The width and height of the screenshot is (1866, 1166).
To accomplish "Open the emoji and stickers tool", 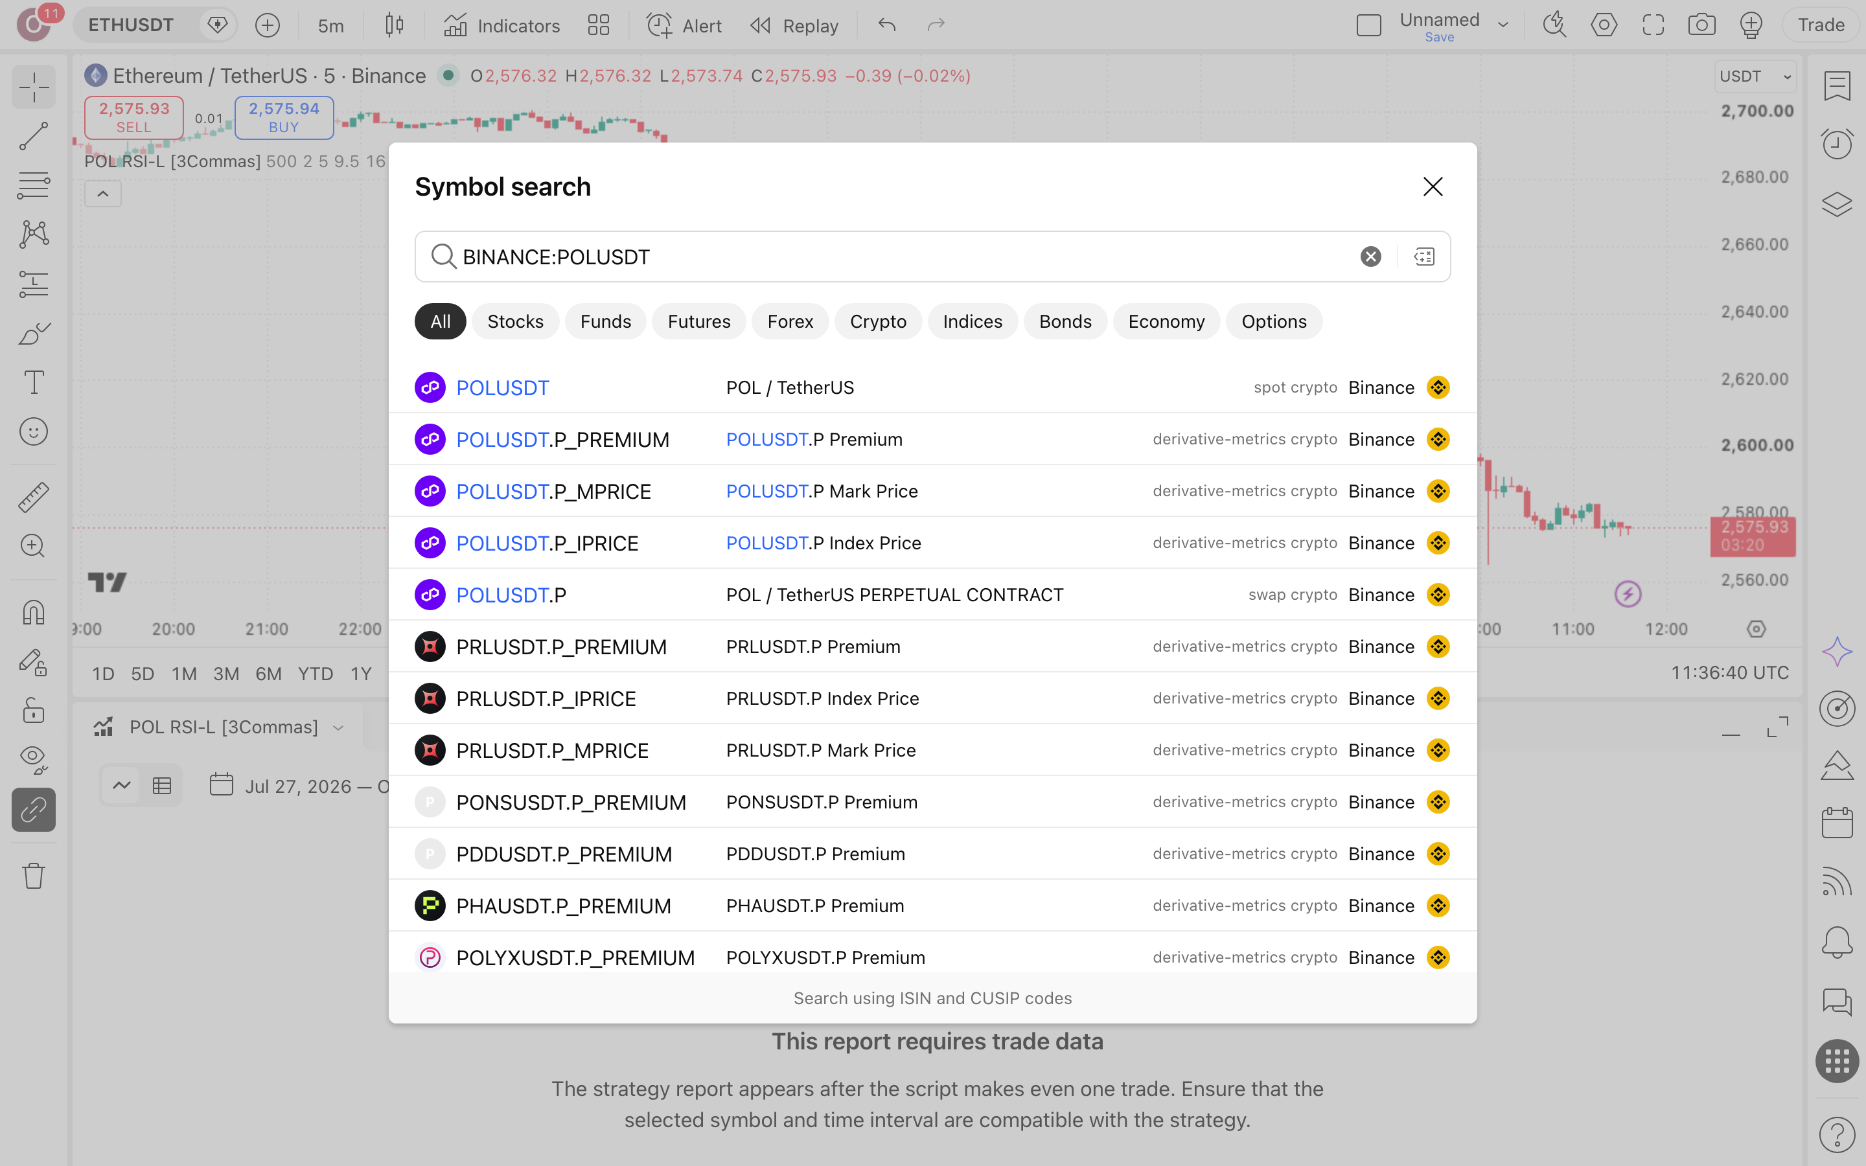I will coord(33,431).
